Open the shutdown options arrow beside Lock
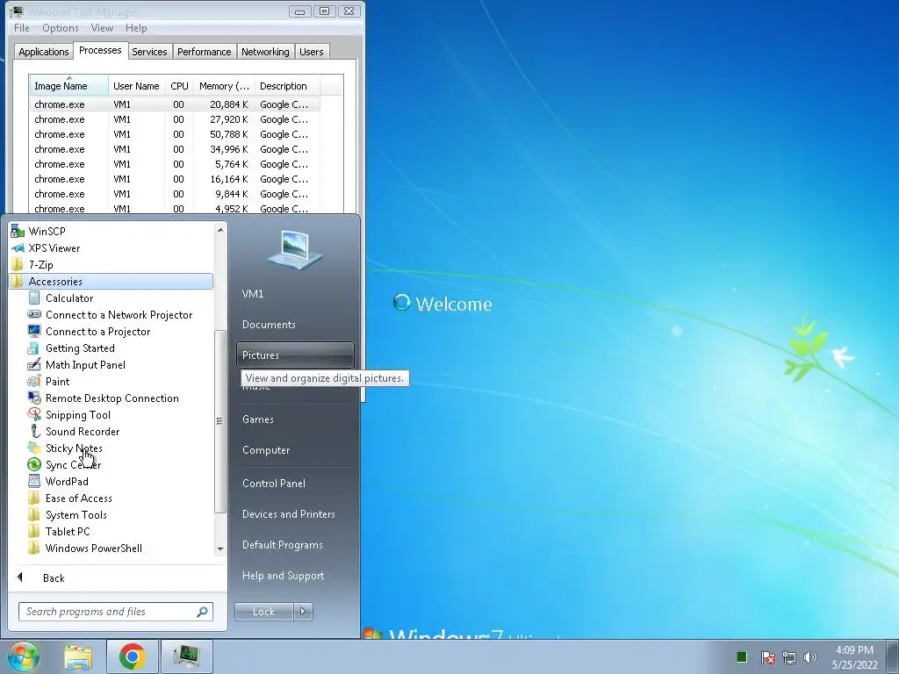This screenshot has height=674, width=899. click(303, 612)
